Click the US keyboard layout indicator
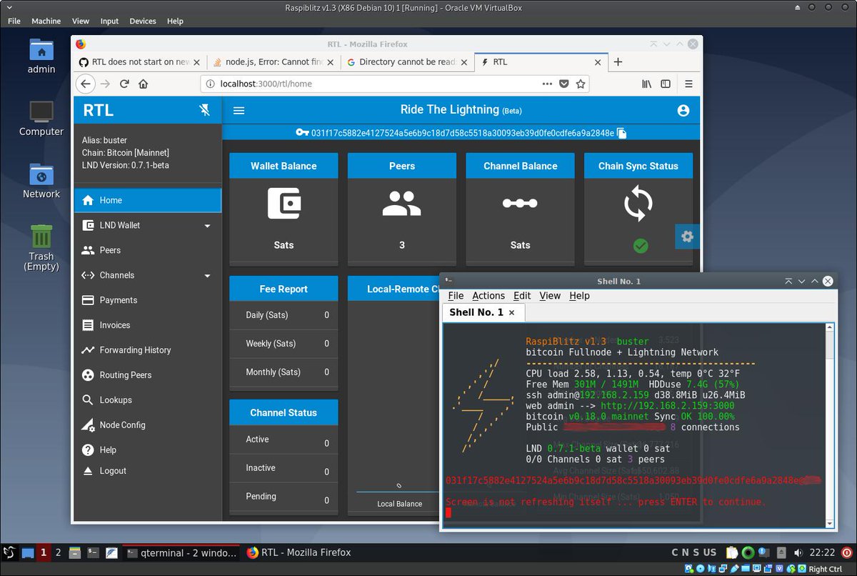Viewport: 857px width, 576px height. pos(709,552)
